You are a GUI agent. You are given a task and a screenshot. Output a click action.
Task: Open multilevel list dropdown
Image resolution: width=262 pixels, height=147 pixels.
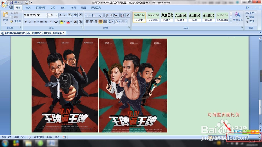coord(103,15)
